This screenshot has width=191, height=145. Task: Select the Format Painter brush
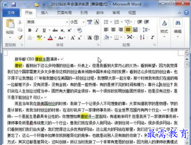coord(20,37)
